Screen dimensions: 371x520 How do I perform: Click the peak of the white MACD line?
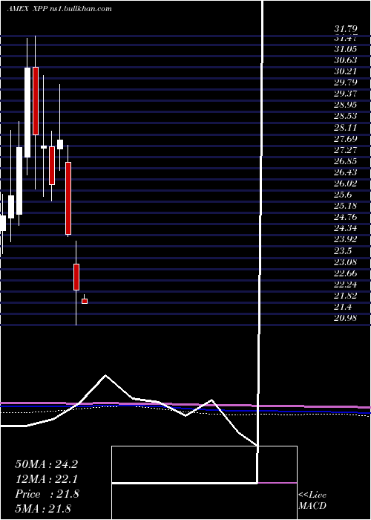pos(105,375)
